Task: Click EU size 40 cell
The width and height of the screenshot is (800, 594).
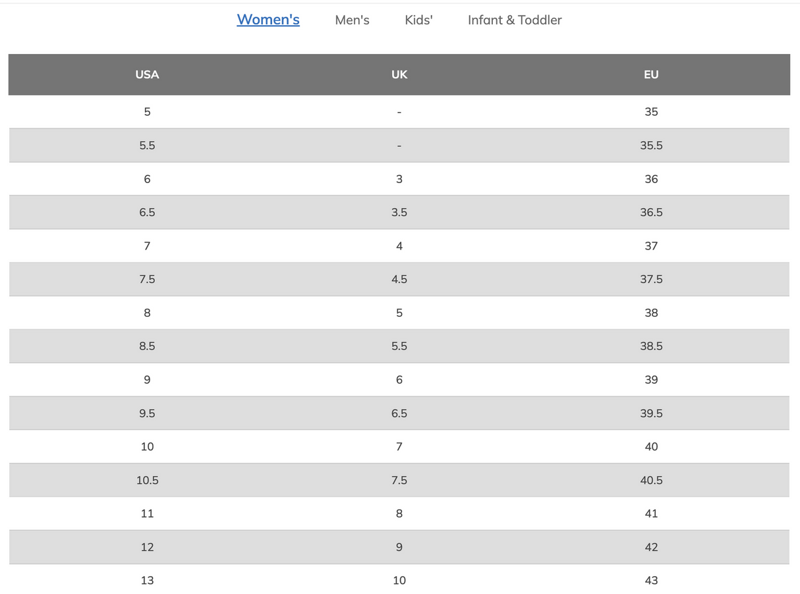Action: [x=651, y=446]
